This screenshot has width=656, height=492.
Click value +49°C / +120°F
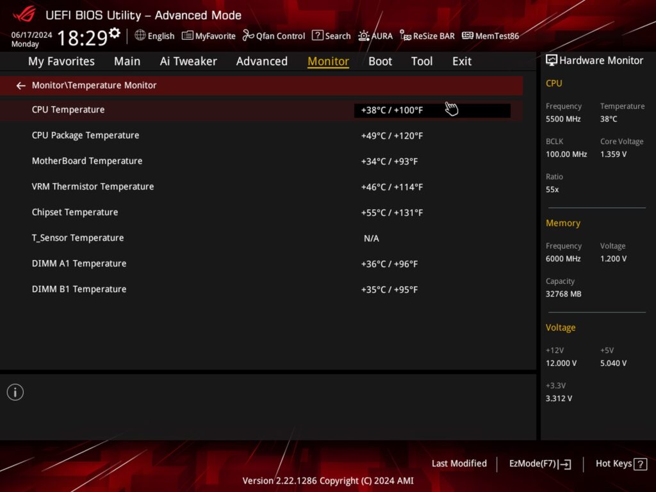[x=392, y=136]
